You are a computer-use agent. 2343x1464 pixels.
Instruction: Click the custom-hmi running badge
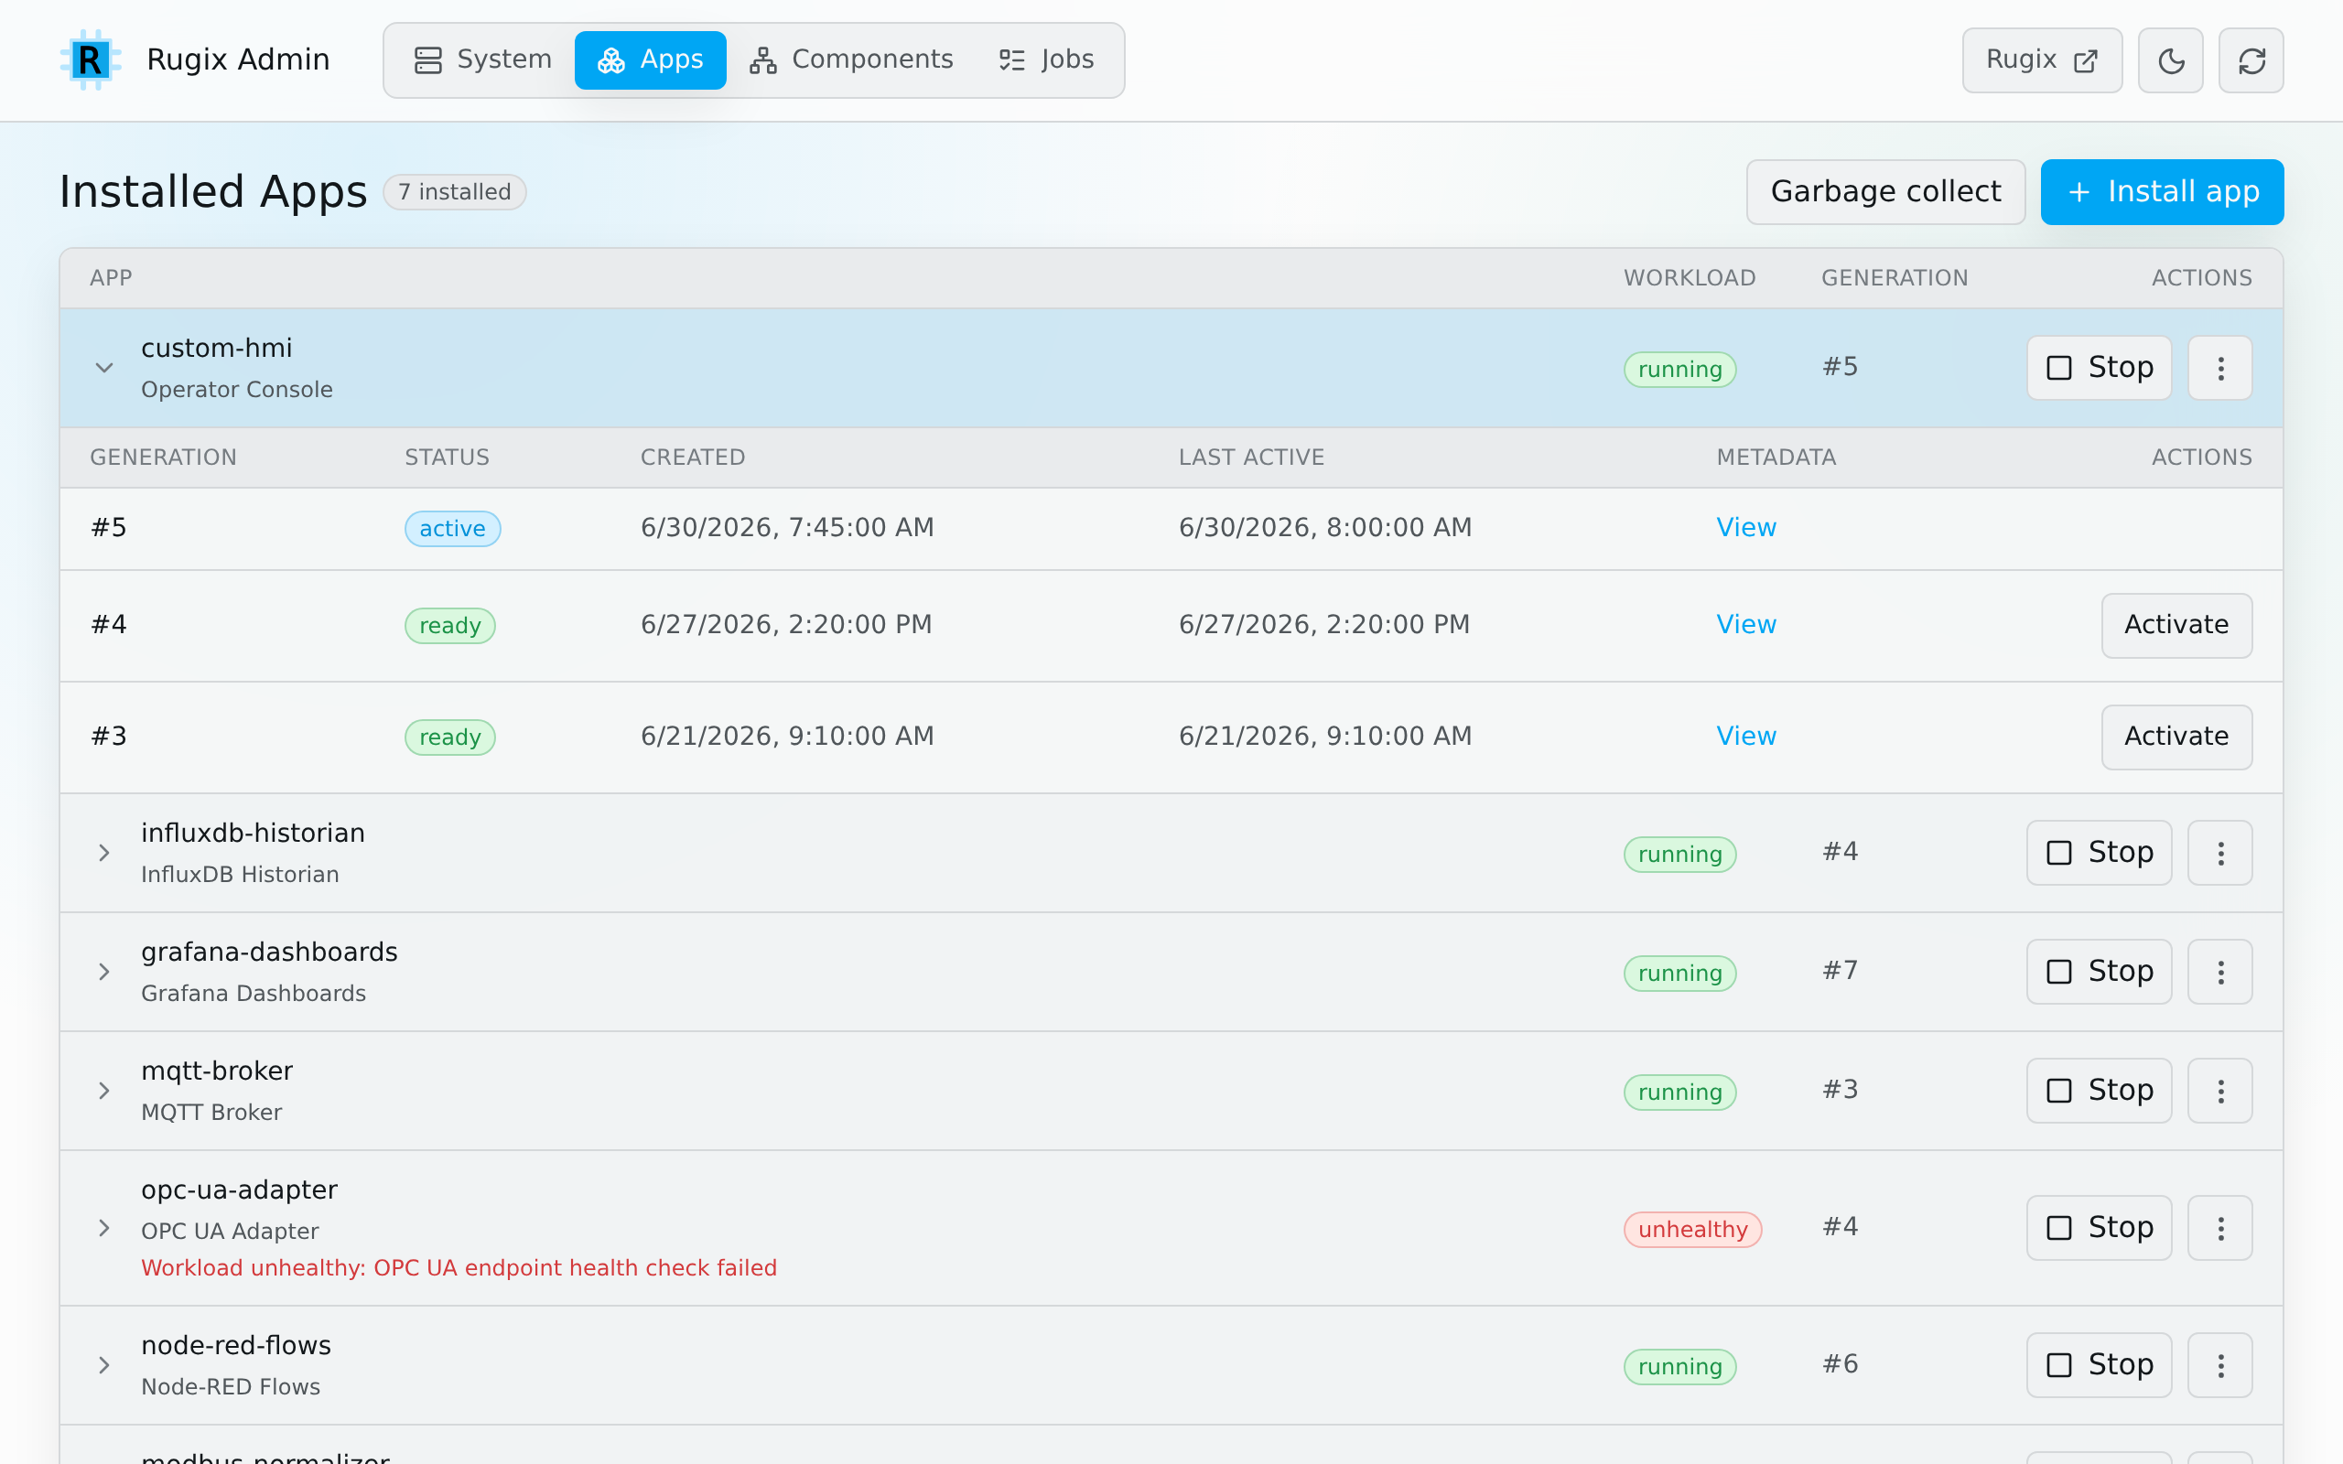tap(1679, 370)
